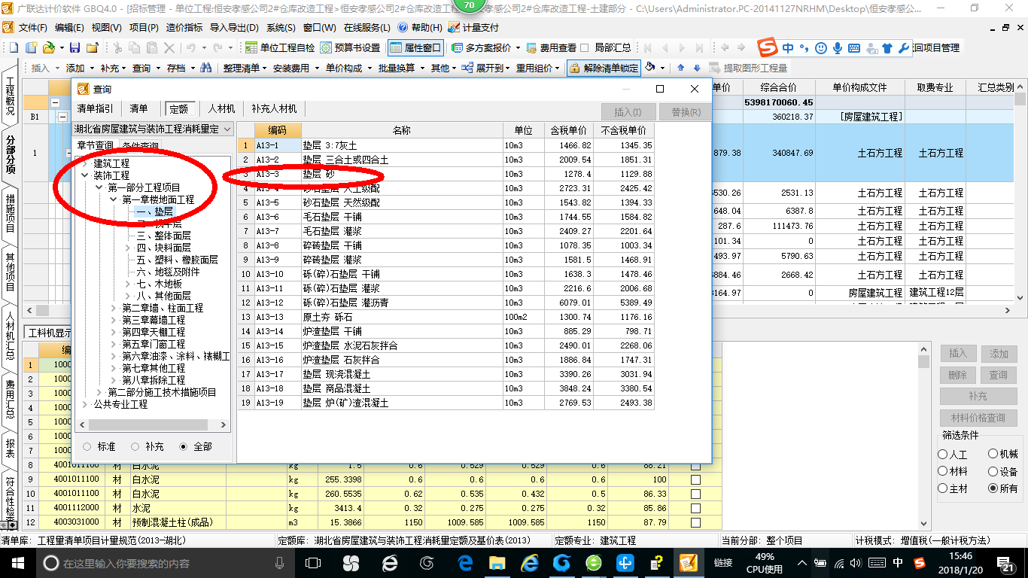Switch to 清单指引 tab in query dialog

click(x=95, y=109)
